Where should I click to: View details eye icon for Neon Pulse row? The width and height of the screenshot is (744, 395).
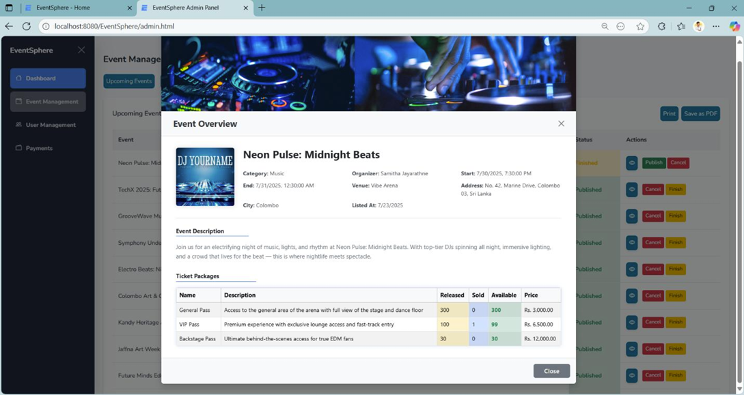tap(632, 163)
